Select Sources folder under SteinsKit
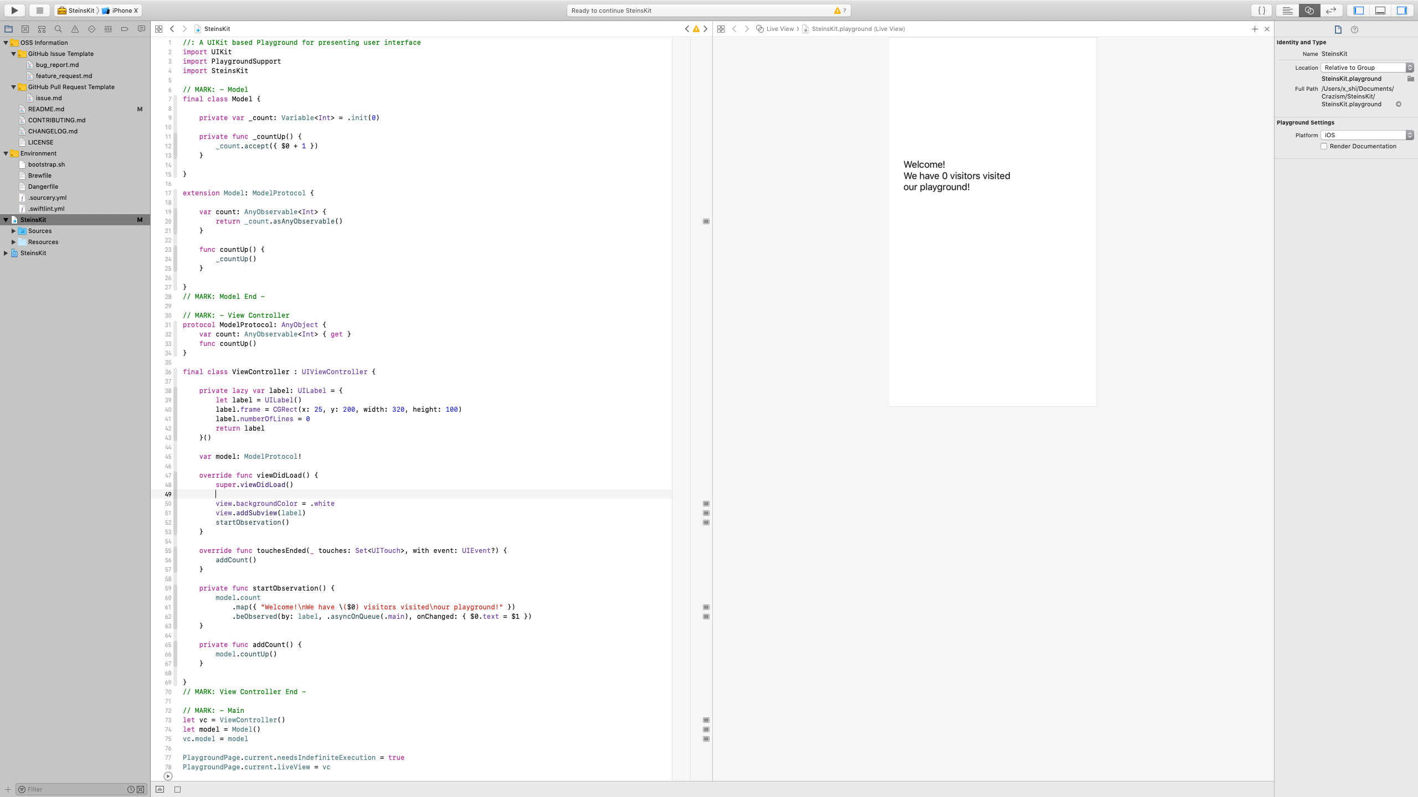This screenshot has width=1418, height=797. click(x=40, y=231)
